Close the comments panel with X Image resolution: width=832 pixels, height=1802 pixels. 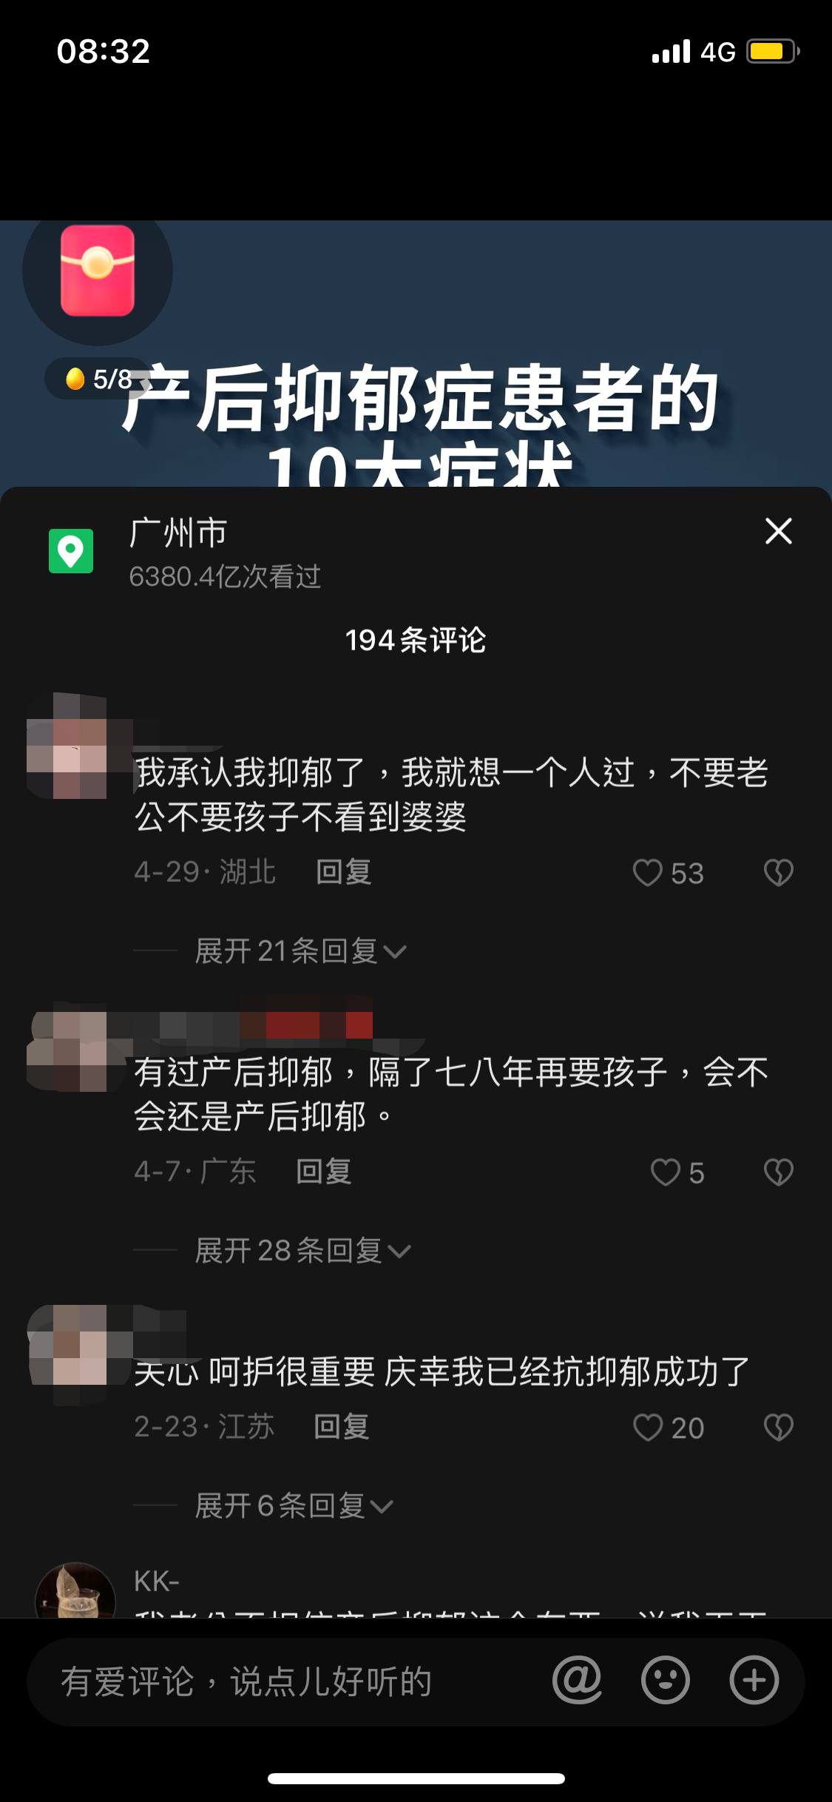point(779,531)
